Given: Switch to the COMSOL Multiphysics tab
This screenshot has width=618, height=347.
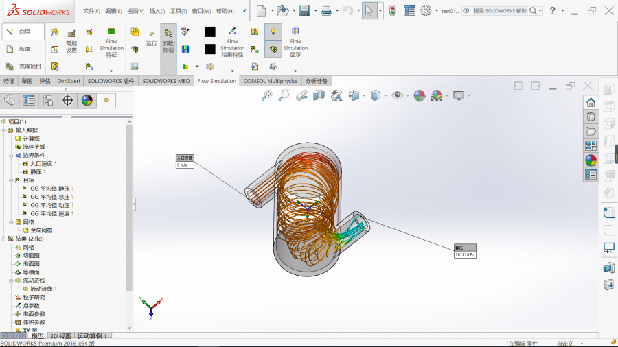Looking at the screenshot, I should point(271,81).
